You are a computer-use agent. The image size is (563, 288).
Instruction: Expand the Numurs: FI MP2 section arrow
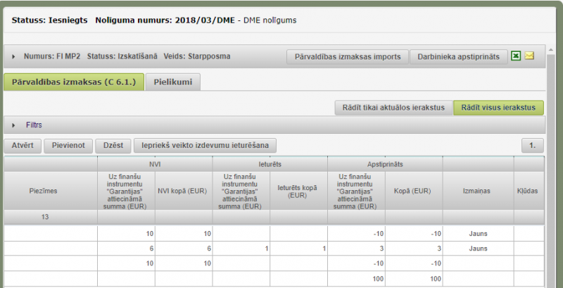point(13,57)
